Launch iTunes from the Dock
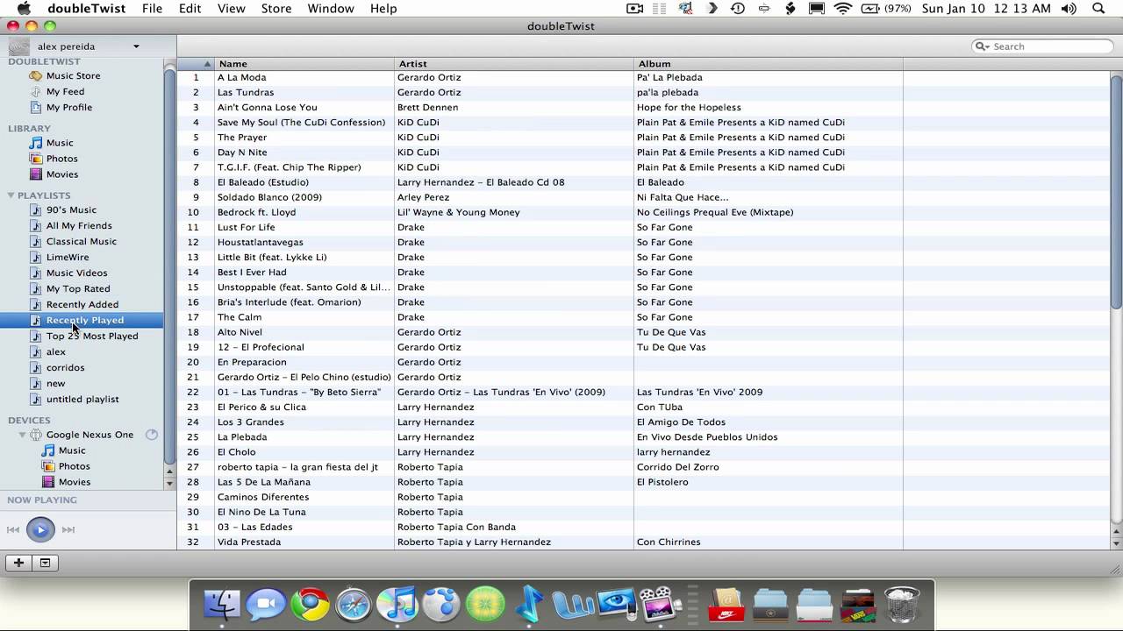The height and width of the screenshot is (631, 1123). coord(397,604)
